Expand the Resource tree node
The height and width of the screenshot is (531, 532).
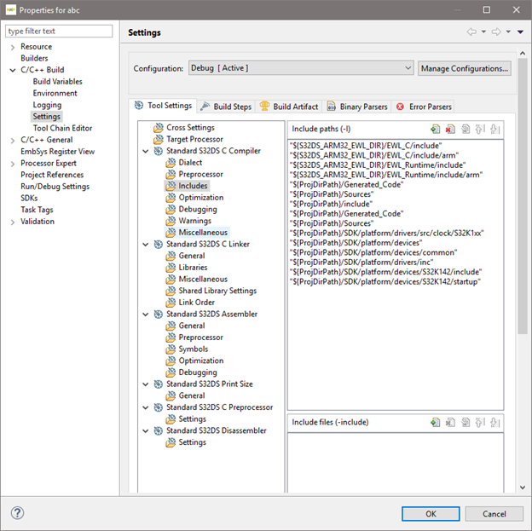(x=13, y=47)
